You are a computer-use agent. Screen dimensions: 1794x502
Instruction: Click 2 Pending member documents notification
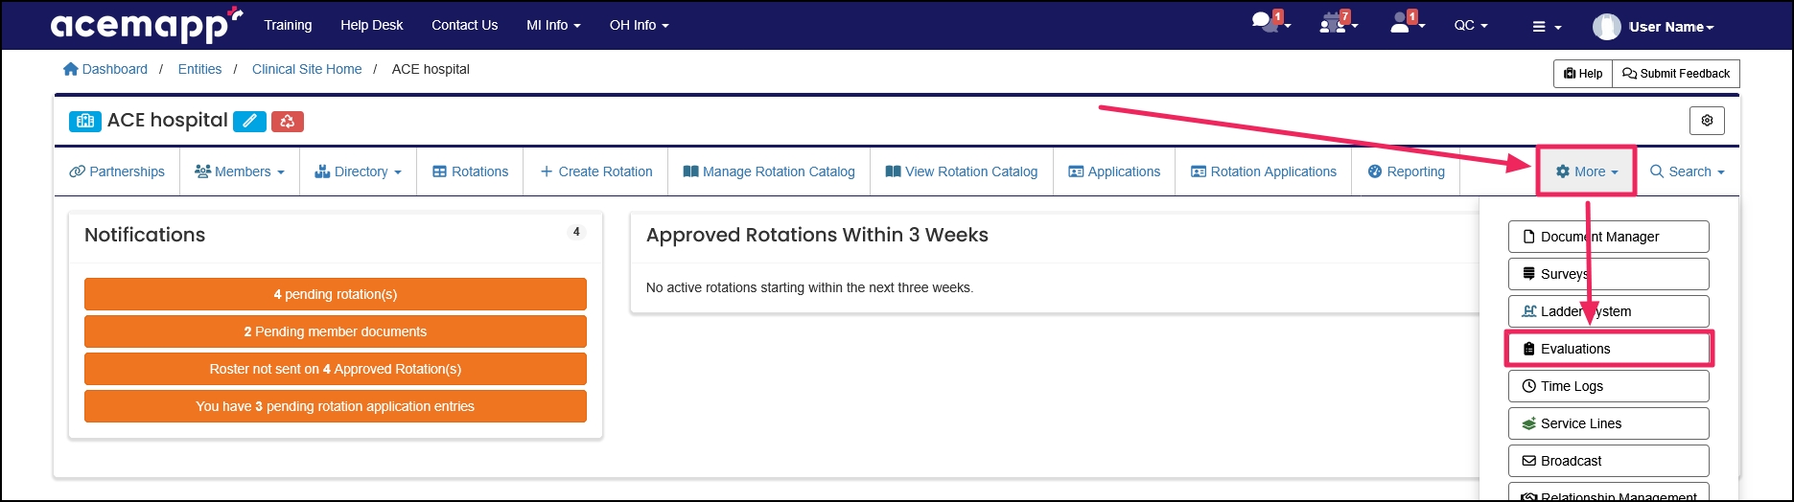click(x=336, y=331)
